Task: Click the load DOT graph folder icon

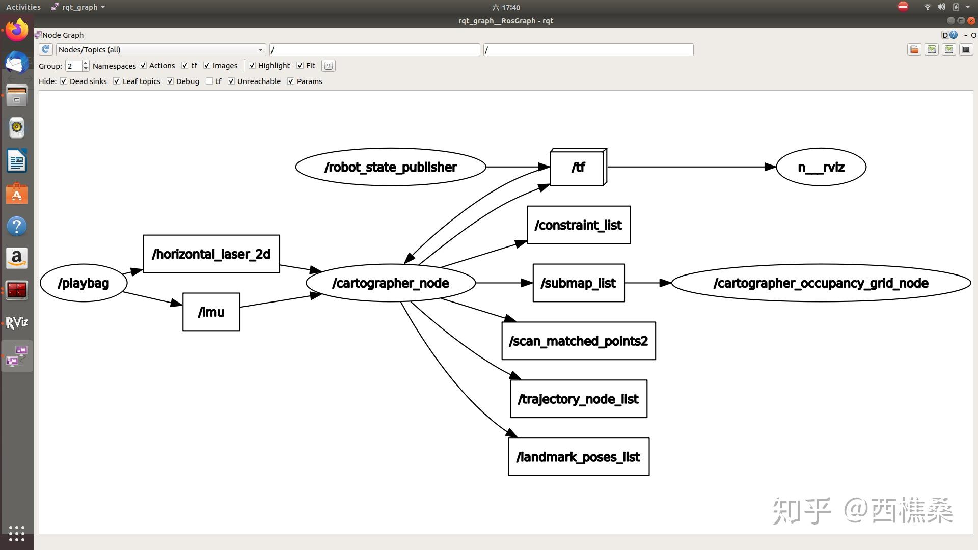Action: click(x=914, y=49)
